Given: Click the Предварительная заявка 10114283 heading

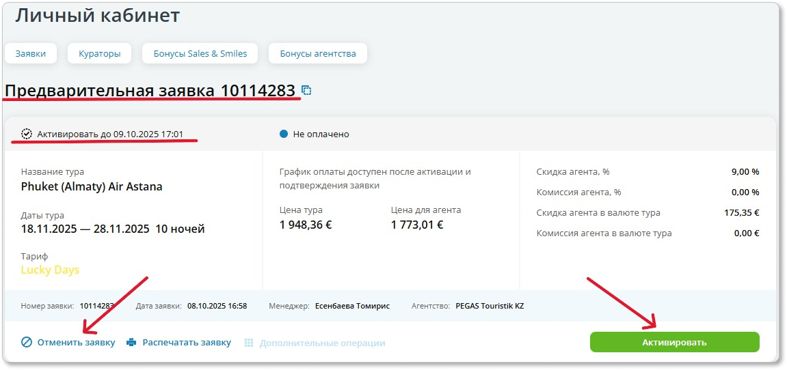Looking at the screenshot, I should pos(150,91).
